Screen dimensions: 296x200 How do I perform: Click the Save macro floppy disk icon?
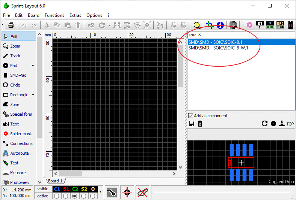pos(192,124)
